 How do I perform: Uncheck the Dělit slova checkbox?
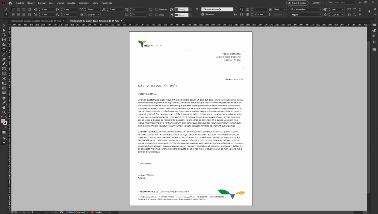(202, 14)
